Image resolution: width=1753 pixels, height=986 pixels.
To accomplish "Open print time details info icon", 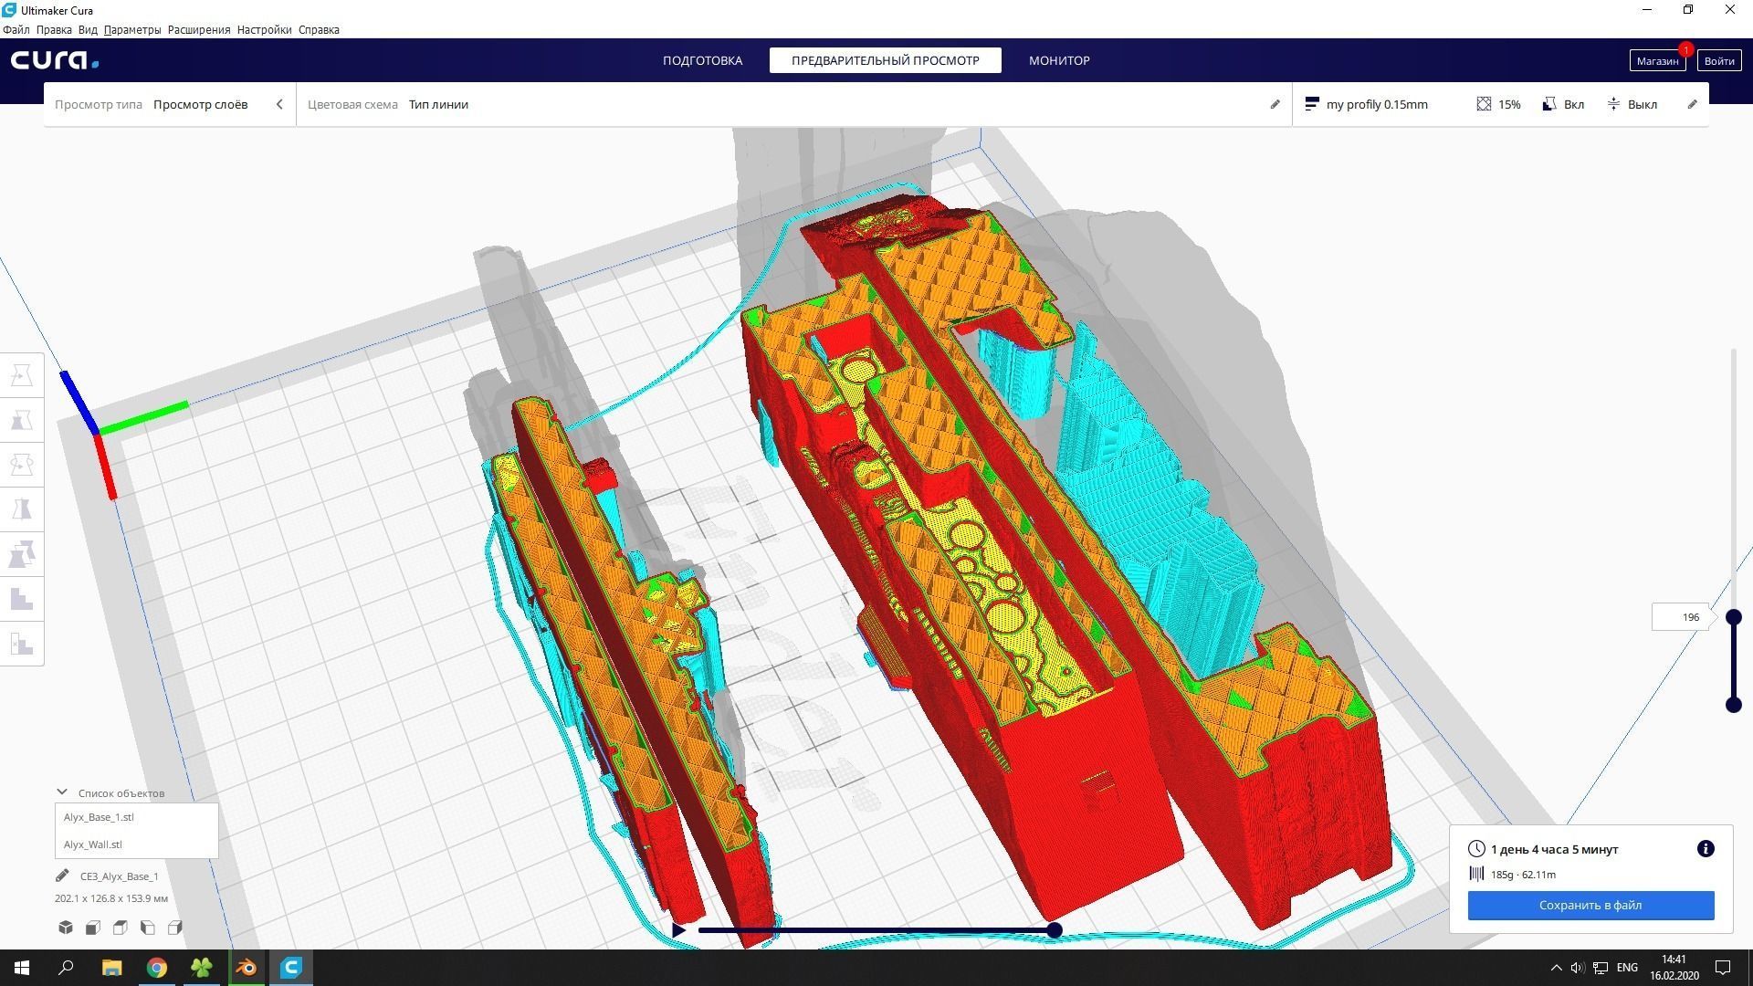I will pos(1705,849).
